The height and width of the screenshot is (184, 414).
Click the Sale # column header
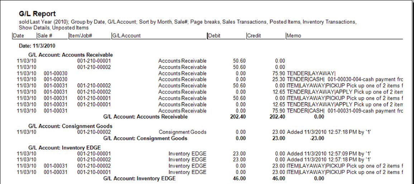click(x=45, y=36)
